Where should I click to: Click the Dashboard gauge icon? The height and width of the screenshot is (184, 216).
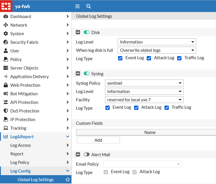[5, 17]
